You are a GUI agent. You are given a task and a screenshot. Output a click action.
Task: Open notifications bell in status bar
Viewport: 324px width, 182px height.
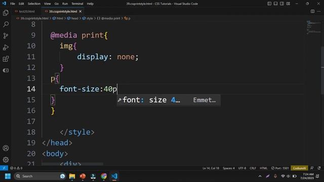coord(319,168)
